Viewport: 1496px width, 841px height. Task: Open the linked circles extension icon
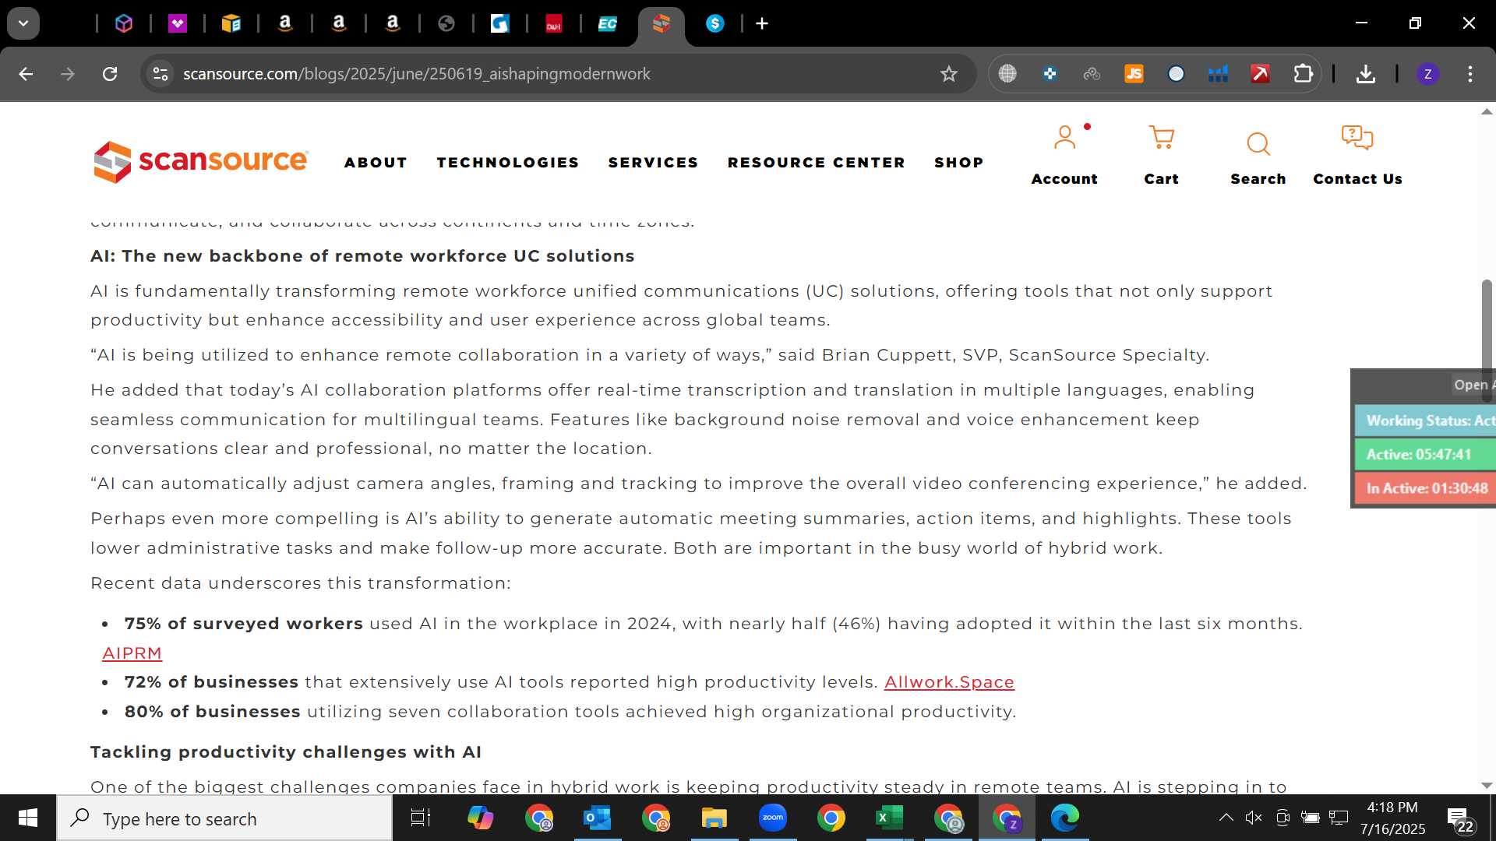click(x=1092, y=74)
